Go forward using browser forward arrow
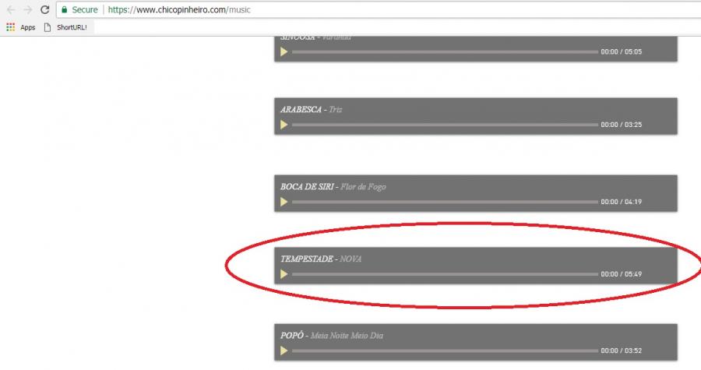Viewport: 701px width, 370px height. pyautogui.click(x=28, y=9)
